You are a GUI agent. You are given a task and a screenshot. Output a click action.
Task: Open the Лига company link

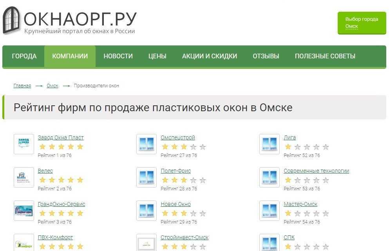point(290,137)
